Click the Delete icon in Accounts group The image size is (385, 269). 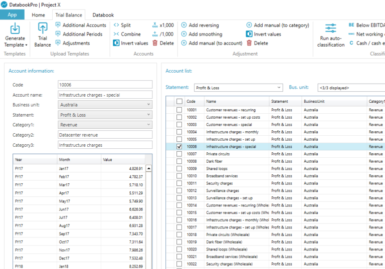coord(155,43)
